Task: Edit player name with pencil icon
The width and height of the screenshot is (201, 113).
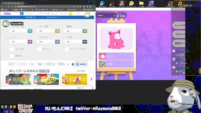Action: click(x=114, y=15)
